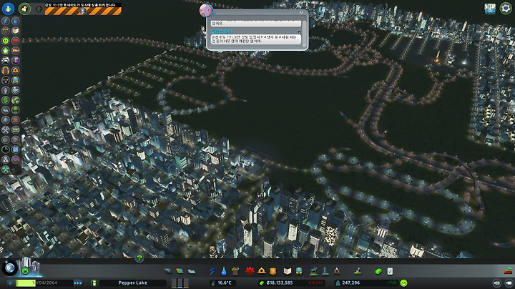This screenshot has width=515, height=289.
Task: Open the Population info view person icon
Action: [x=6, y=90]
